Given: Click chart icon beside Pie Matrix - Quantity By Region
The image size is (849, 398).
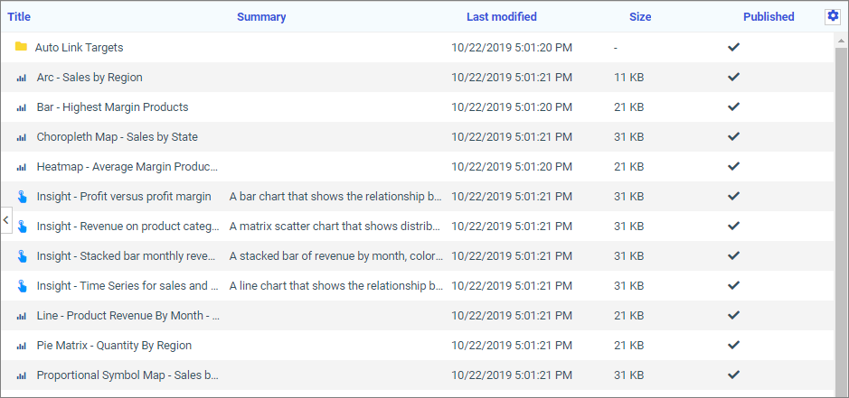Looking at the screenshot, I should pos(22,346).
